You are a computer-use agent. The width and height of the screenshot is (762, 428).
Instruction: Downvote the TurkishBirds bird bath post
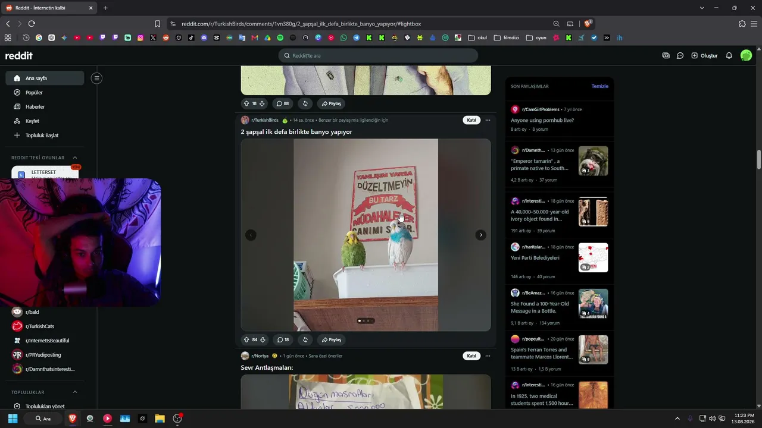(263, 340)
